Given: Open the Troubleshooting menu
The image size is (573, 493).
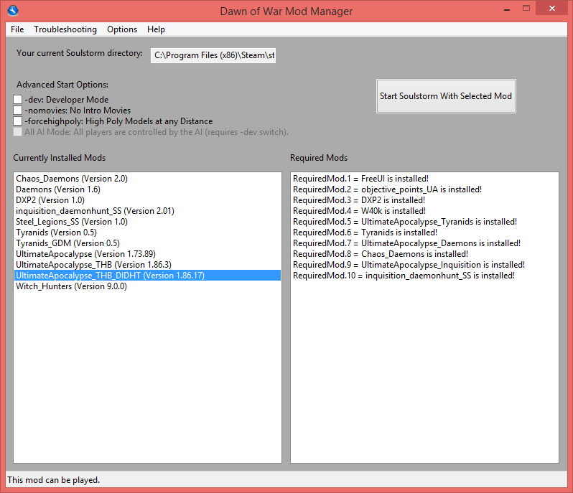Looking at the screenshot, I should point(65,29).
